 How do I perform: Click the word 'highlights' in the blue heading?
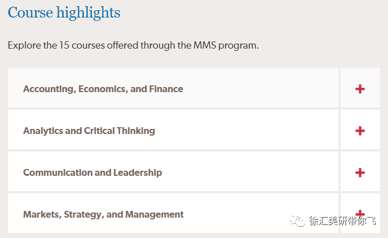point(89,12)
